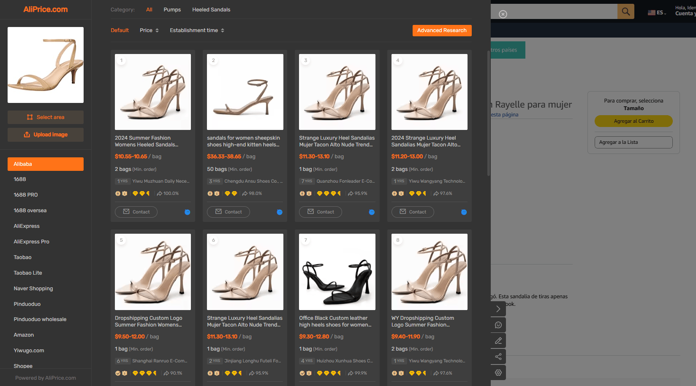Sort results by Establishment time
Screen dimensions: 696x386
(x=197, y=30)
